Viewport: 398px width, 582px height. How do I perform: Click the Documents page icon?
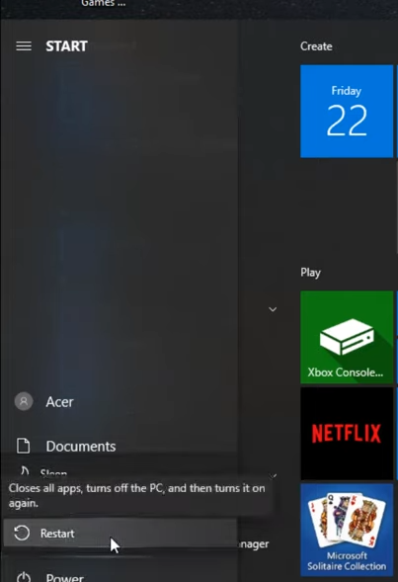pos(24,446)
